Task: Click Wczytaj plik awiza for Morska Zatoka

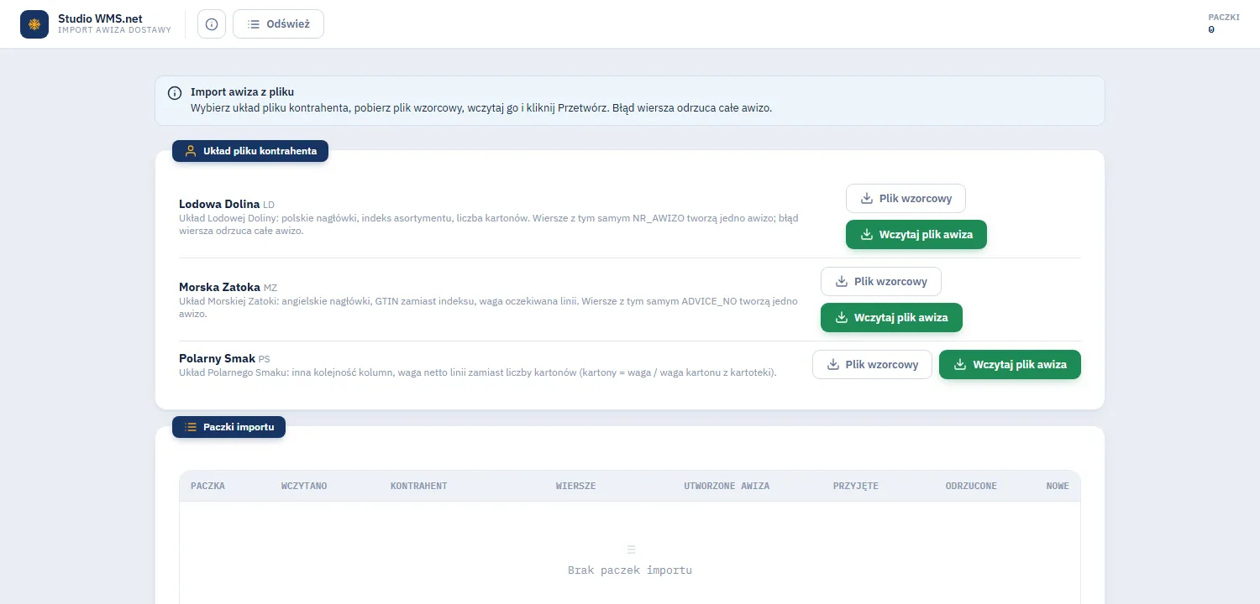Action: pyautogui.click(x=891, y=318)
